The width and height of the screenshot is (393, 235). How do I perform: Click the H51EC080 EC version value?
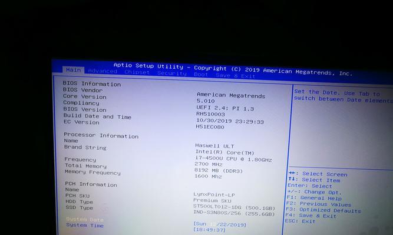(x=210, y=127)
